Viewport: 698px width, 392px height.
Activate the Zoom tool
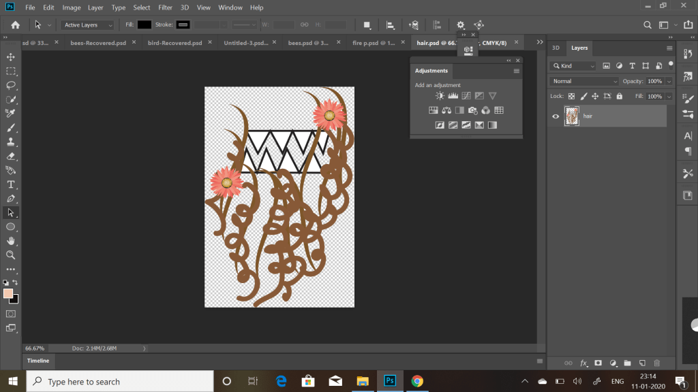(x=11, y=255)
